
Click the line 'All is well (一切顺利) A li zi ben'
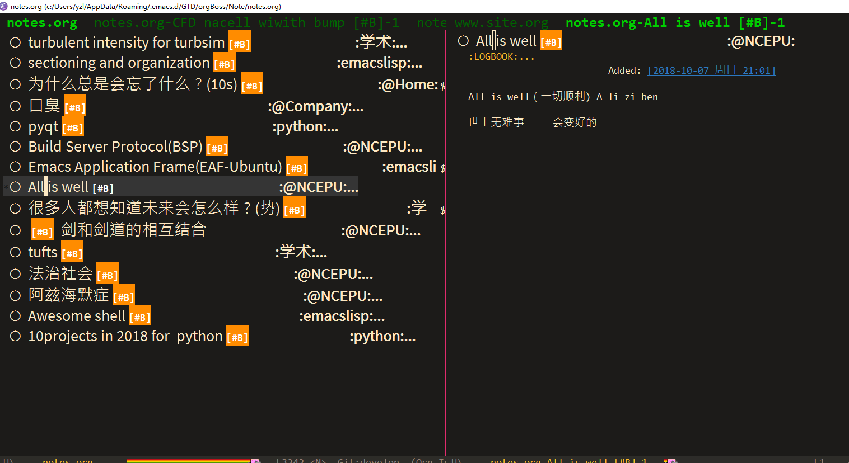tap(563, 97)
